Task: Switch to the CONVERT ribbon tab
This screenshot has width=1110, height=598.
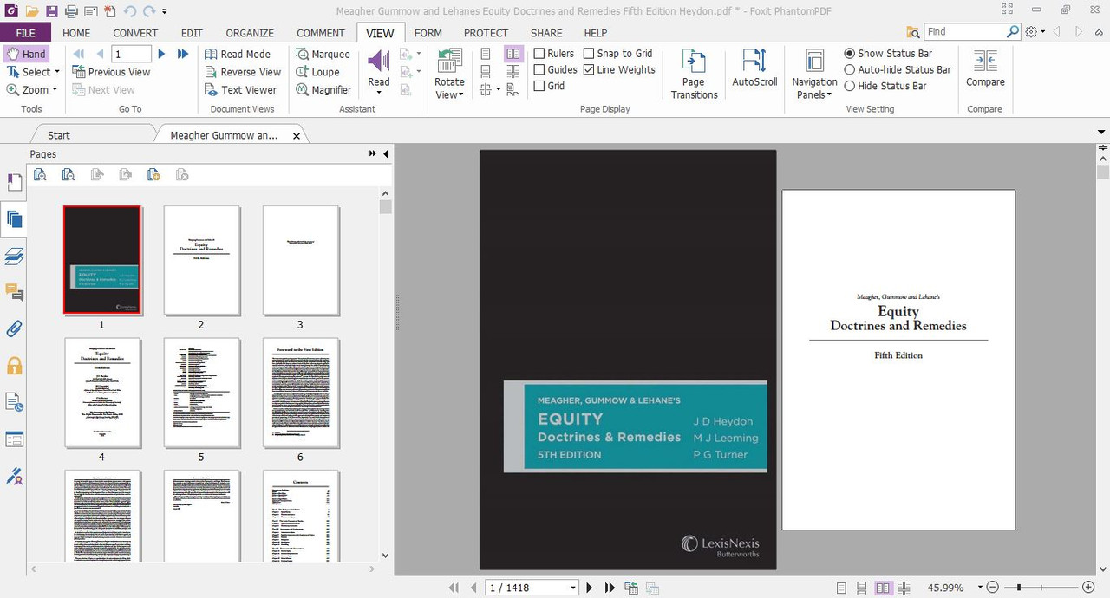Action: pyautogui.click(x=135, y=33)
